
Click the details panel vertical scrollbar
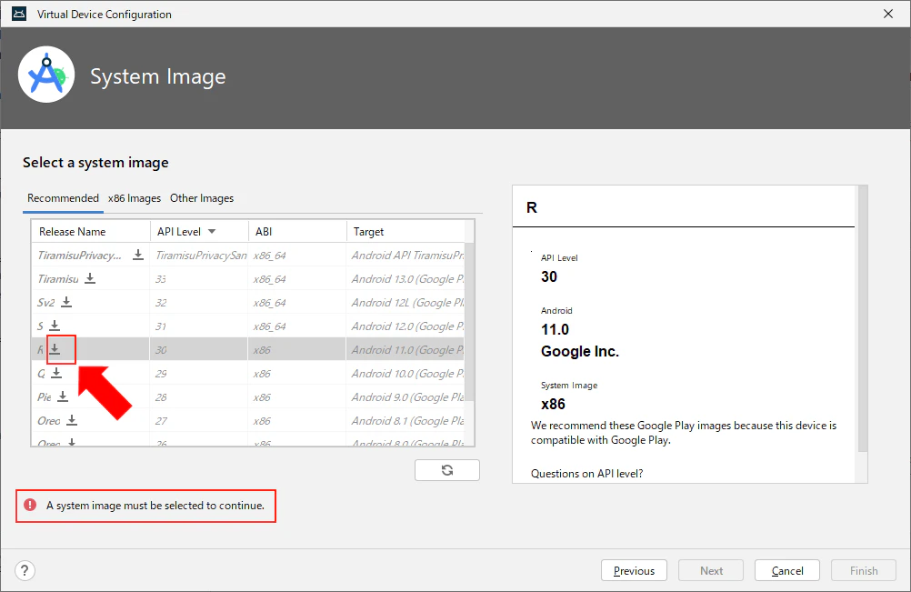tap(862, 318)
